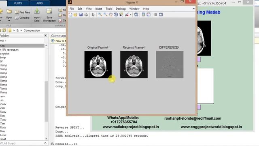
Task: Expand the Open button dropdown arrow
Action: coord(9,21)
